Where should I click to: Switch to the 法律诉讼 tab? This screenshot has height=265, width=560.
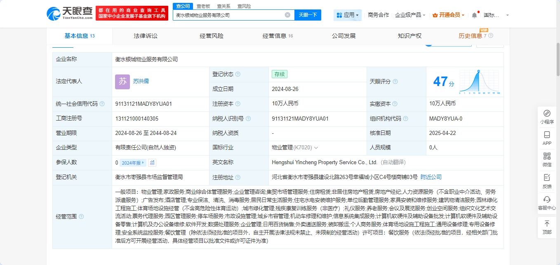coord(146,36)
